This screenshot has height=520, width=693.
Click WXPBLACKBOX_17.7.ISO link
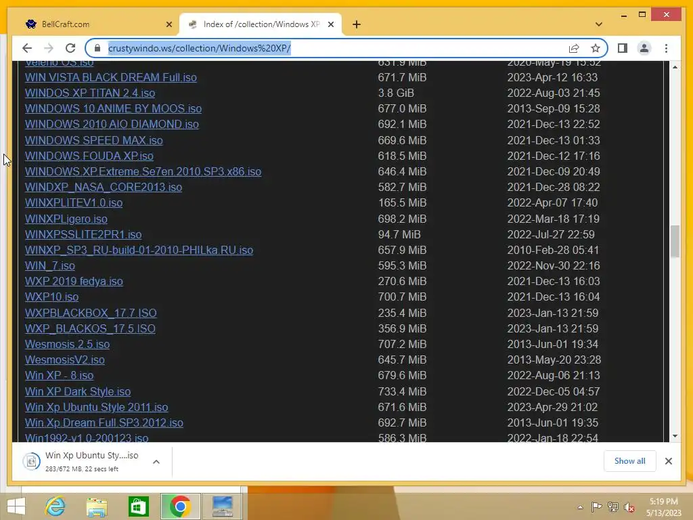point(91,313)
